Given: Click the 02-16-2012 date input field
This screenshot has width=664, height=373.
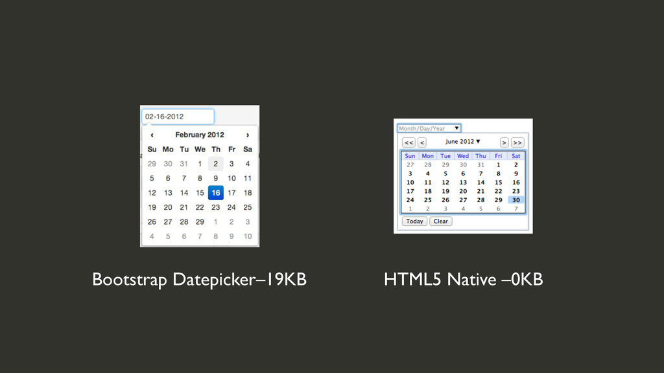Looking at the screenshot, I should point(178,117).
